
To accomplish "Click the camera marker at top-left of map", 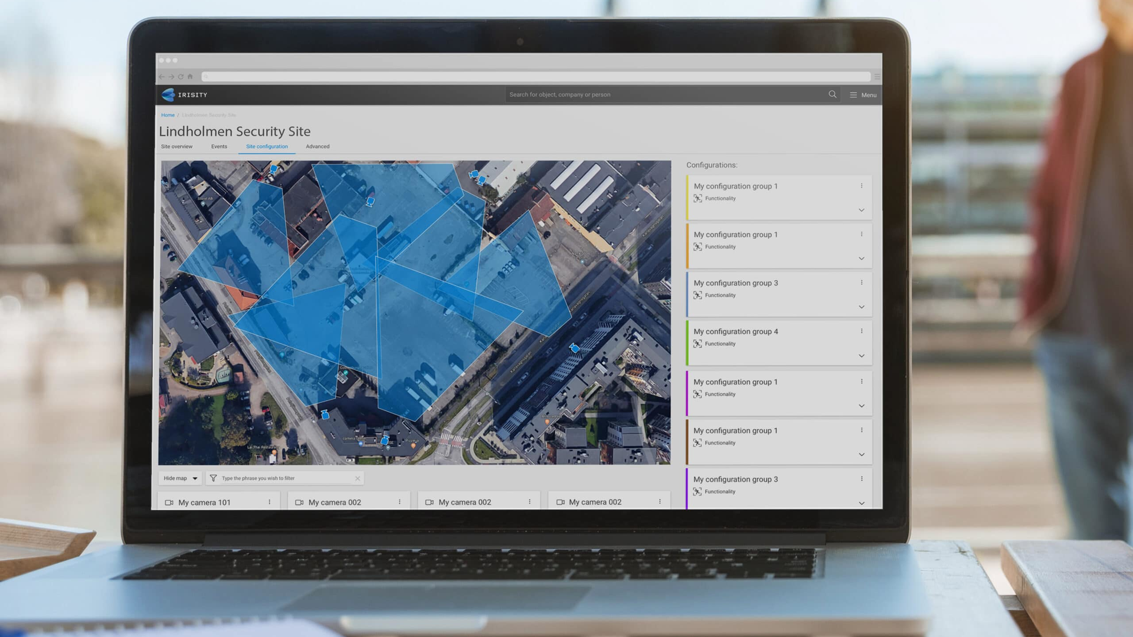I will [273, 169].
